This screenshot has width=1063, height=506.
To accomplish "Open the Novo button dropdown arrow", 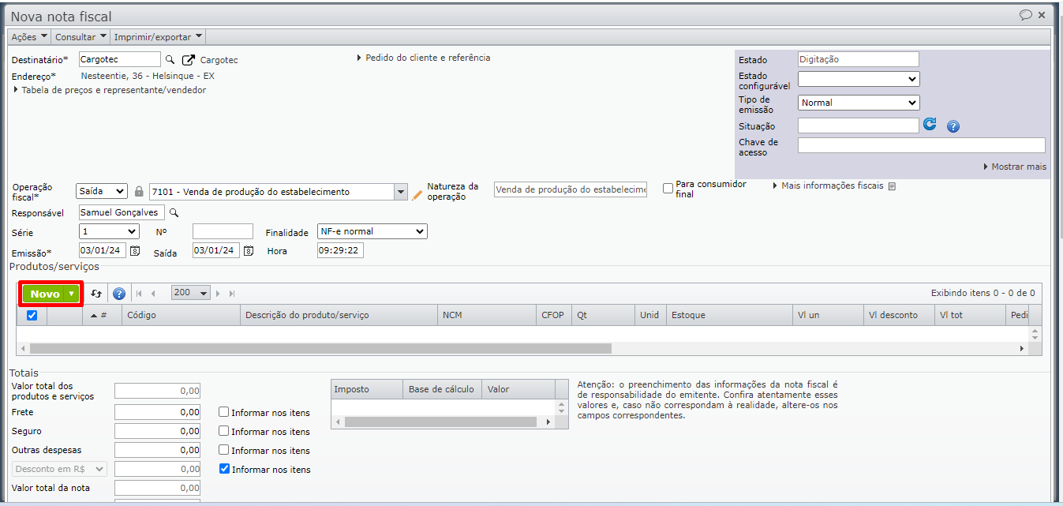I will (x=72, y=294).
